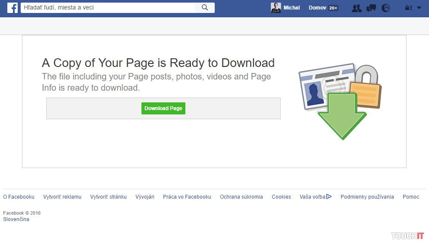429x244 pixels.
Task: Click Michal's profile picture thumbnail
Action: pyautogui.click(x=276, y=8)
